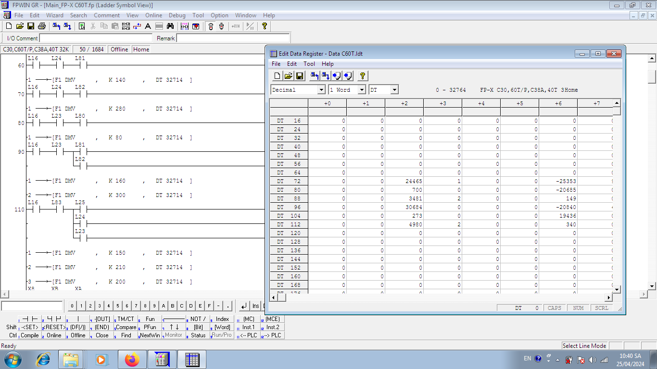Click Print icon in FPWIN GR toolbar
This screenshot has width=657, height=369.
[x=42, y=26]
